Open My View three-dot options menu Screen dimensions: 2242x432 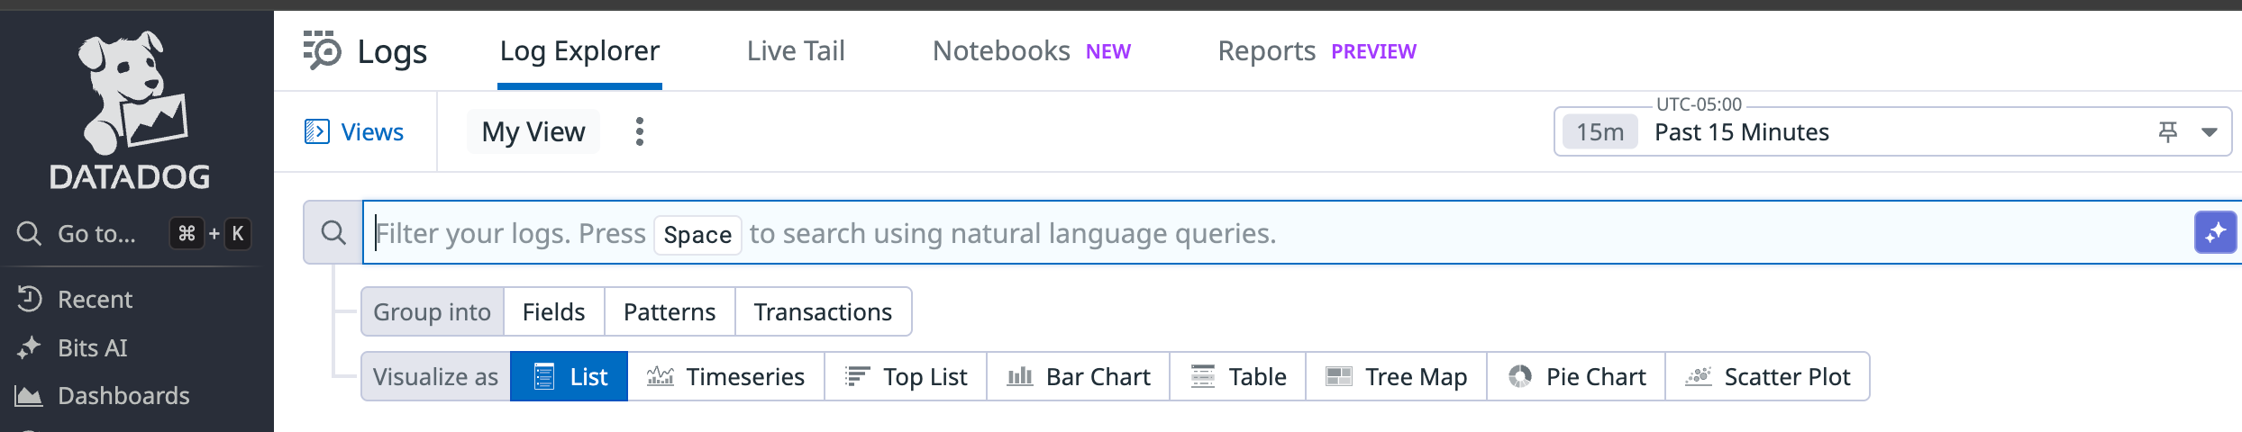click(640, 132)
